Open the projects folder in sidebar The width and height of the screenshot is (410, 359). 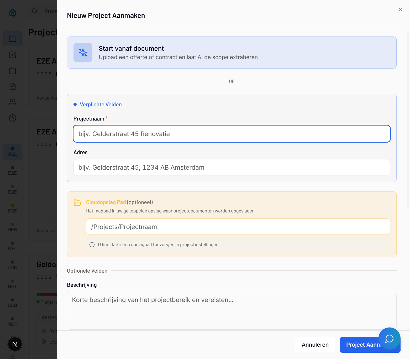(13, 39)
